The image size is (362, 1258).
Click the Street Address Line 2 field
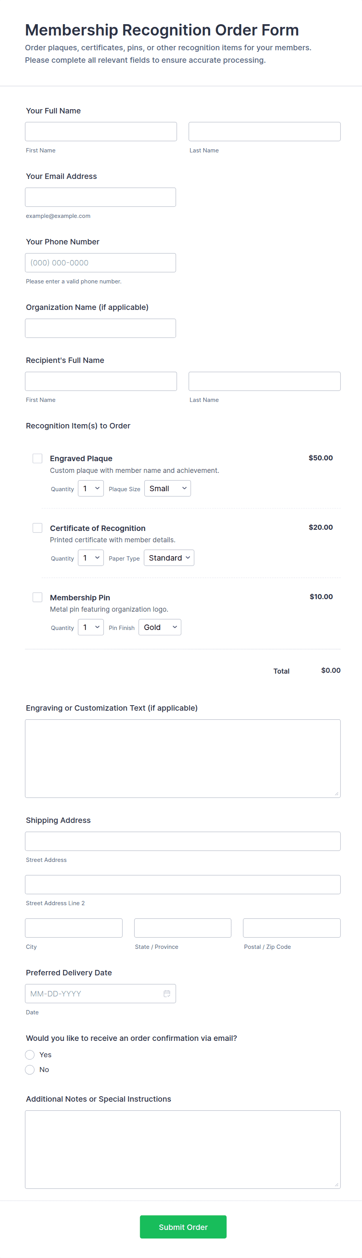tap(183, 885)
